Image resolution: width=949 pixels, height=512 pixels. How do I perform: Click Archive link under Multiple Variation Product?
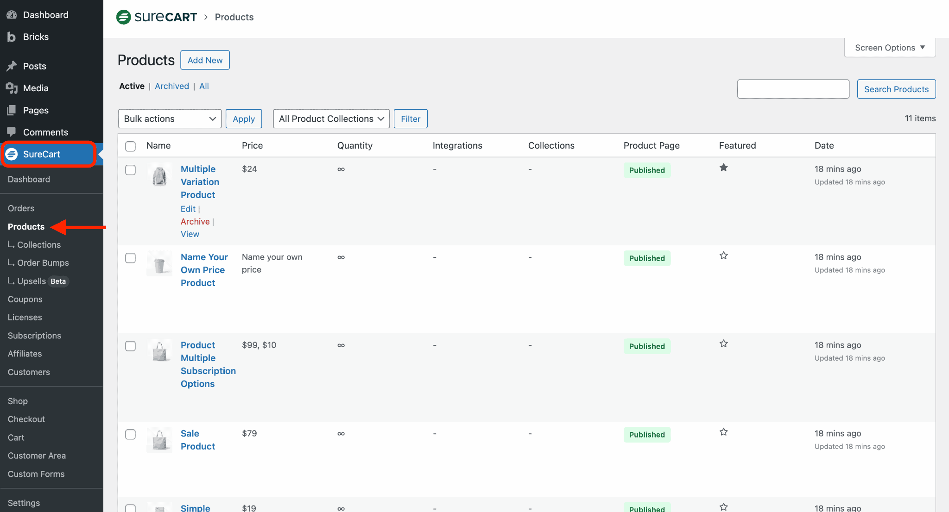195,222
